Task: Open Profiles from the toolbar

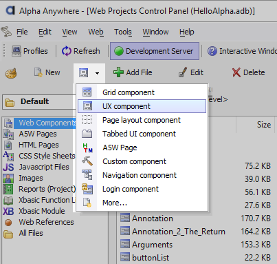Action: click(30, 51)
